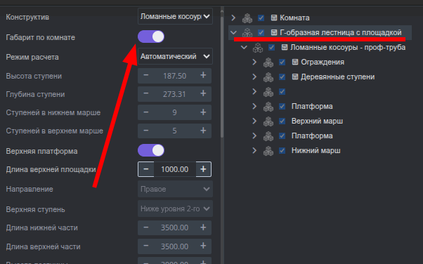Image resolution: width=423 pixels, height=264 pixels.
Task: Open the Конструктив dropdown
Action: coord(175,16)
